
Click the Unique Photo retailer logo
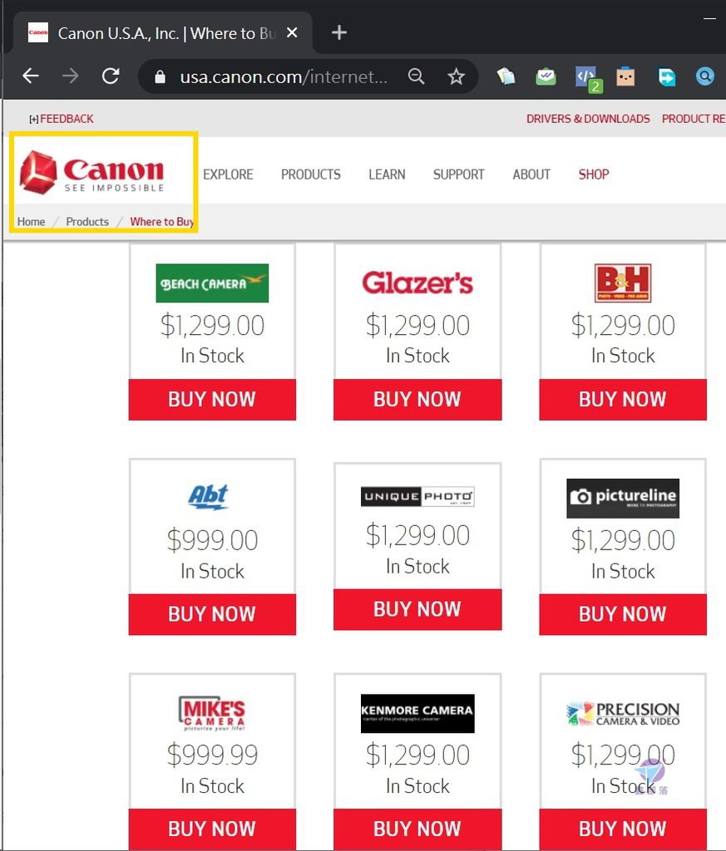point(417,496)
